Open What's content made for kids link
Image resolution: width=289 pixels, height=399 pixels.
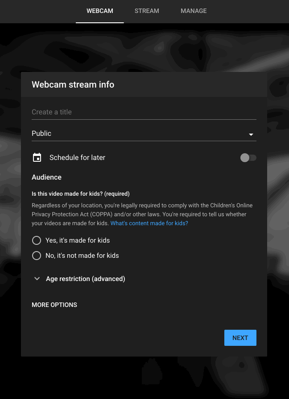(x=149, y=223)
